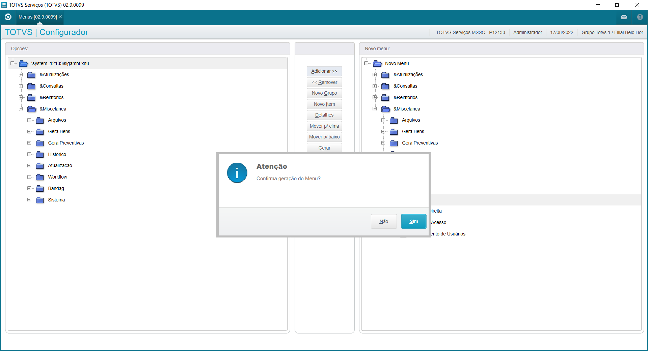Expand Gera Preventivas in Novo menu tree

383,143
